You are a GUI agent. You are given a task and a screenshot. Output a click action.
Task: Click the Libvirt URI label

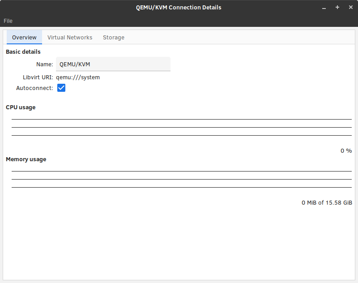[x=38, y=77]
